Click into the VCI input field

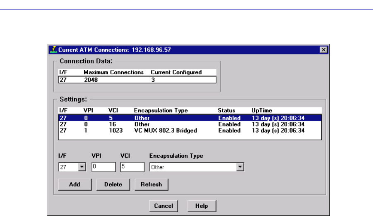[132, 167]
